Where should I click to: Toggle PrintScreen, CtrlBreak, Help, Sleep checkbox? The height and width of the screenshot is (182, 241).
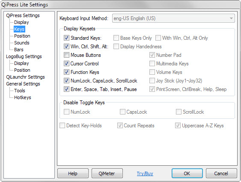click(152, 89)
